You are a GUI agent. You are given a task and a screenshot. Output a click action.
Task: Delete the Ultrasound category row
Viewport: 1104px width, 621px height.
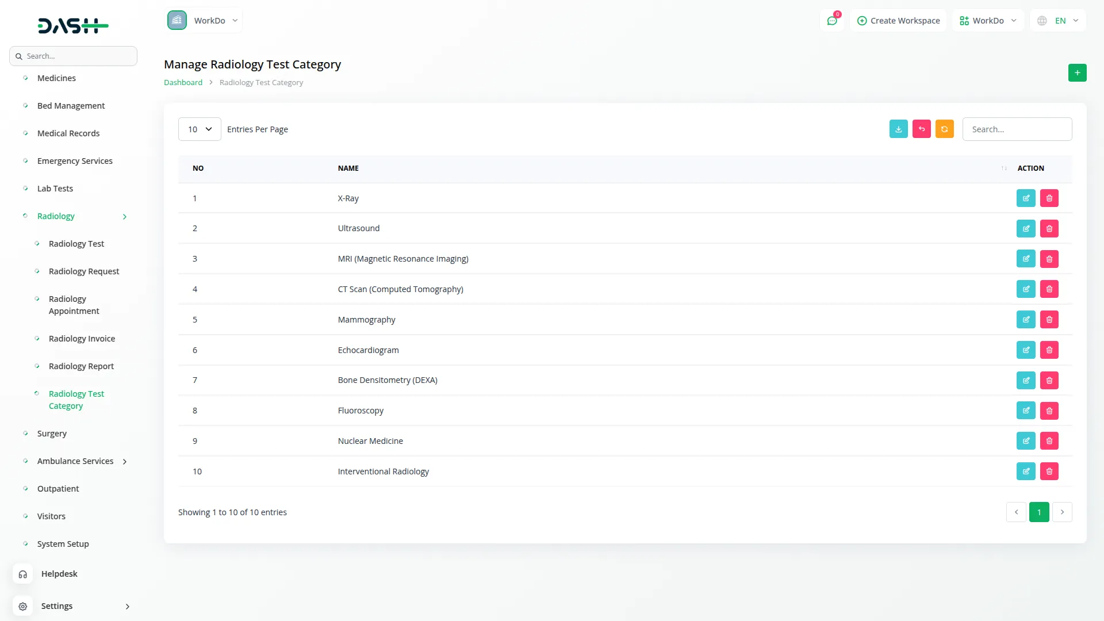(1049, 229)
